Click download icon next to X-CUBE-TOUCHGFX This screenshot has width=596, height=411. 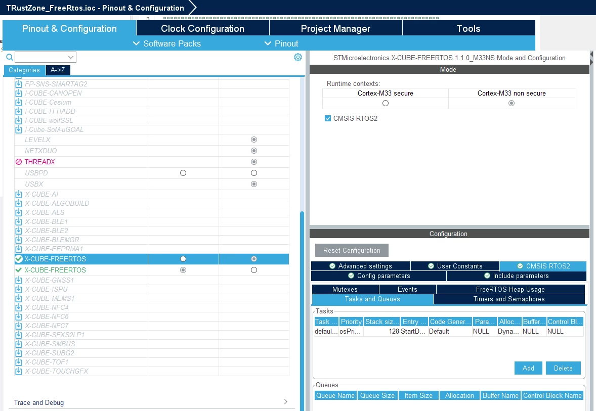click(x=19, y=371)
